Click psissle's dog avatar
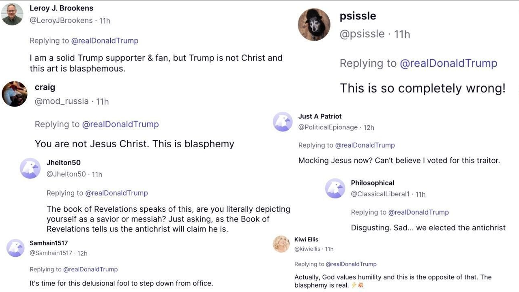The height and width of the screenshot is (292, 519). pyautogui.click(x=314, y=25)
